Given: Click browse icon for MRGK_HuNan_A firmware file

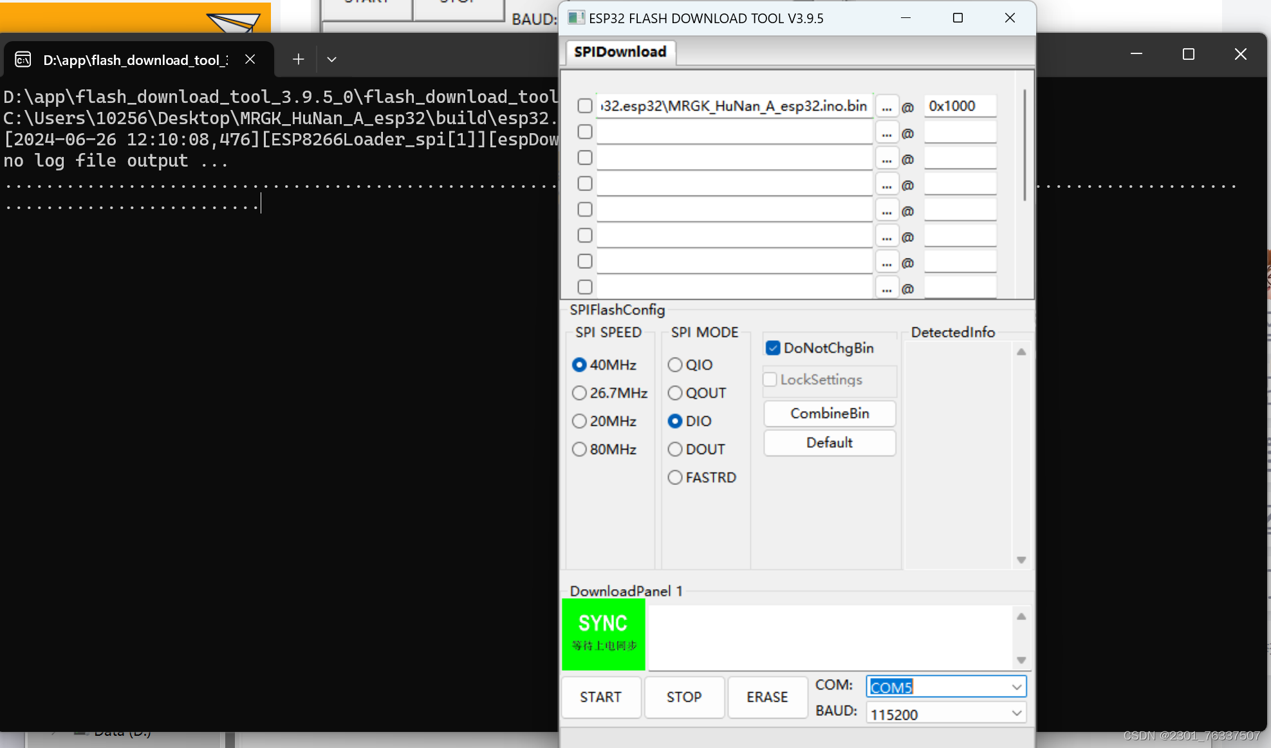Looking at the screenshot, I should 886,106.
